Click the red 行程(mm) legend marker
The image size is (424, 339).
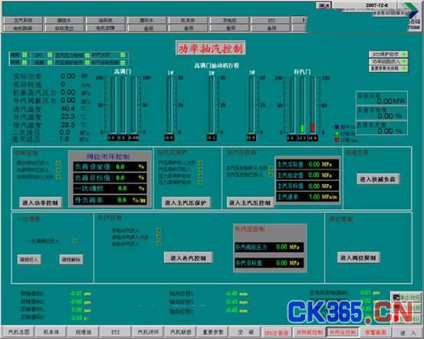[x=337, y=140]
